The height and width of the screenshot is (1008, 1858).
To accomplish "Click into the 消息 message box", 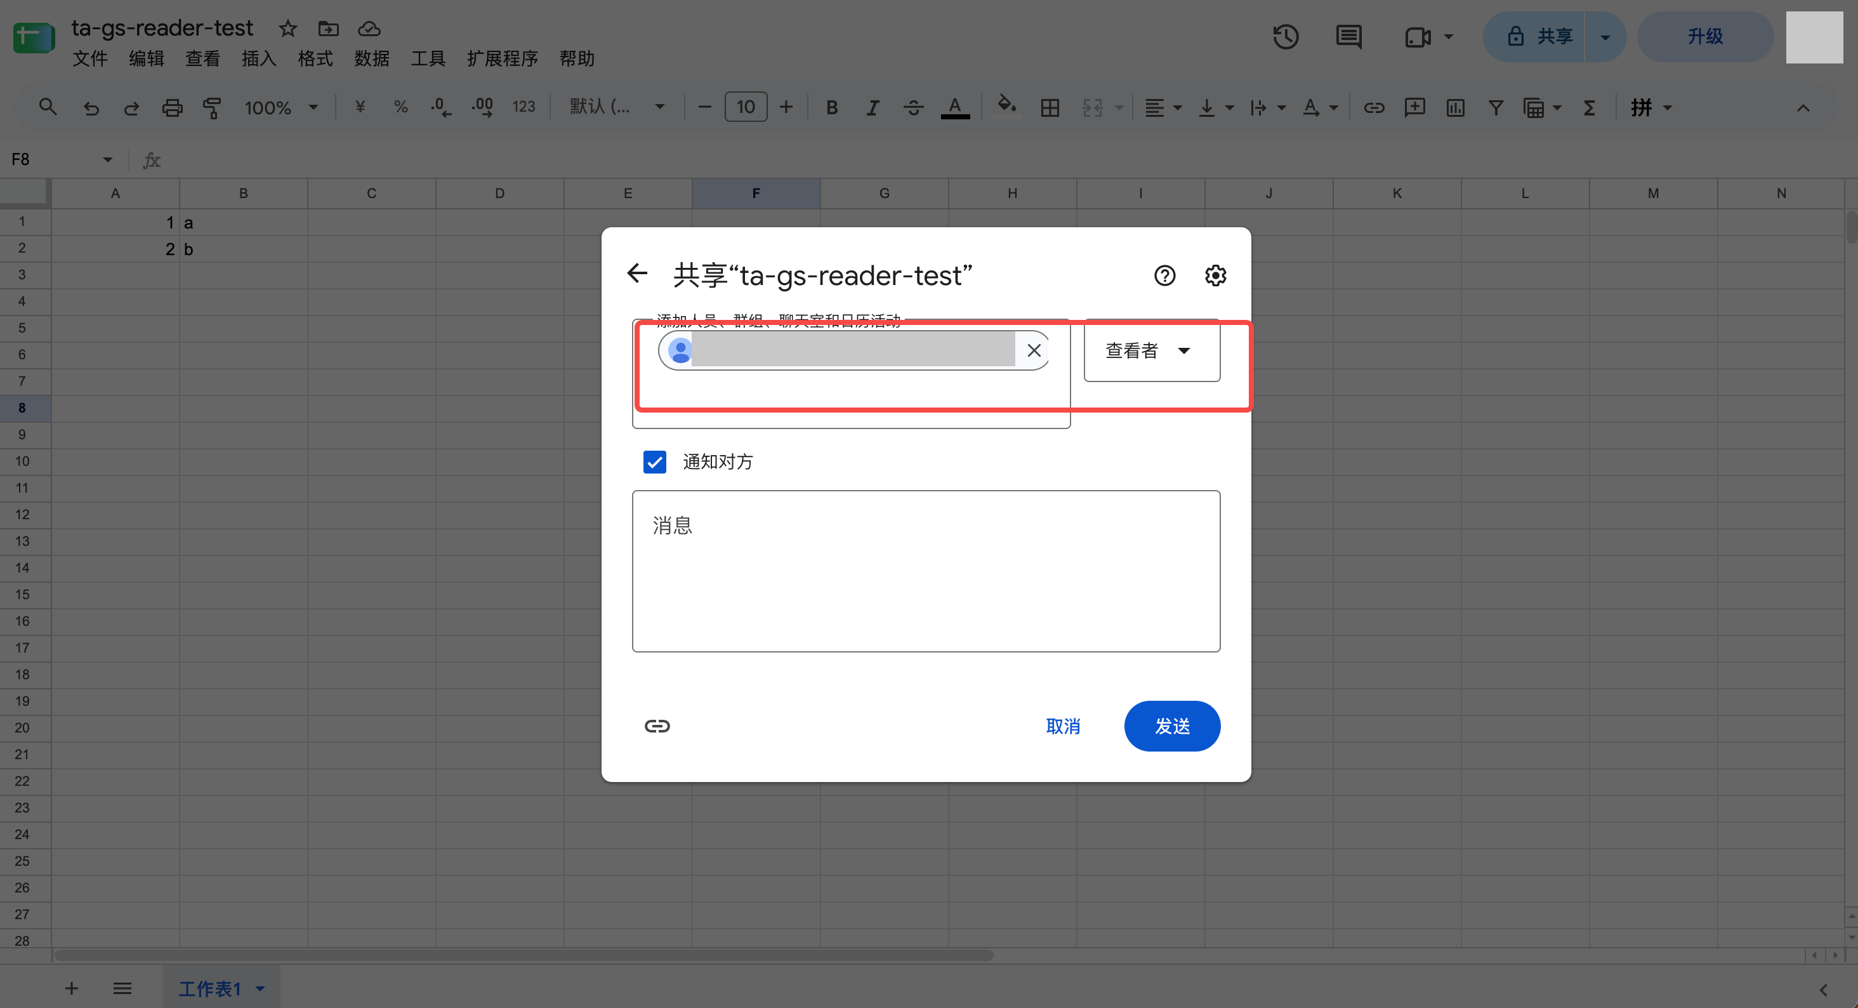I will coord(926,571).
